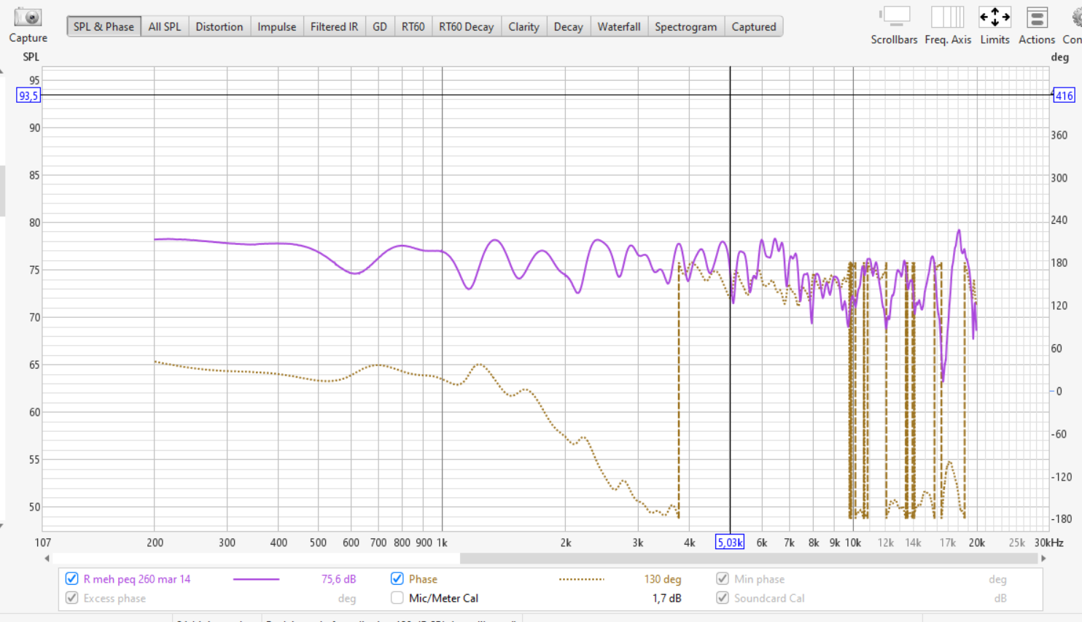This screenshot has height=622, width=1082.
Task: Click the Freq. Axis icon
Action: [947, 17]
